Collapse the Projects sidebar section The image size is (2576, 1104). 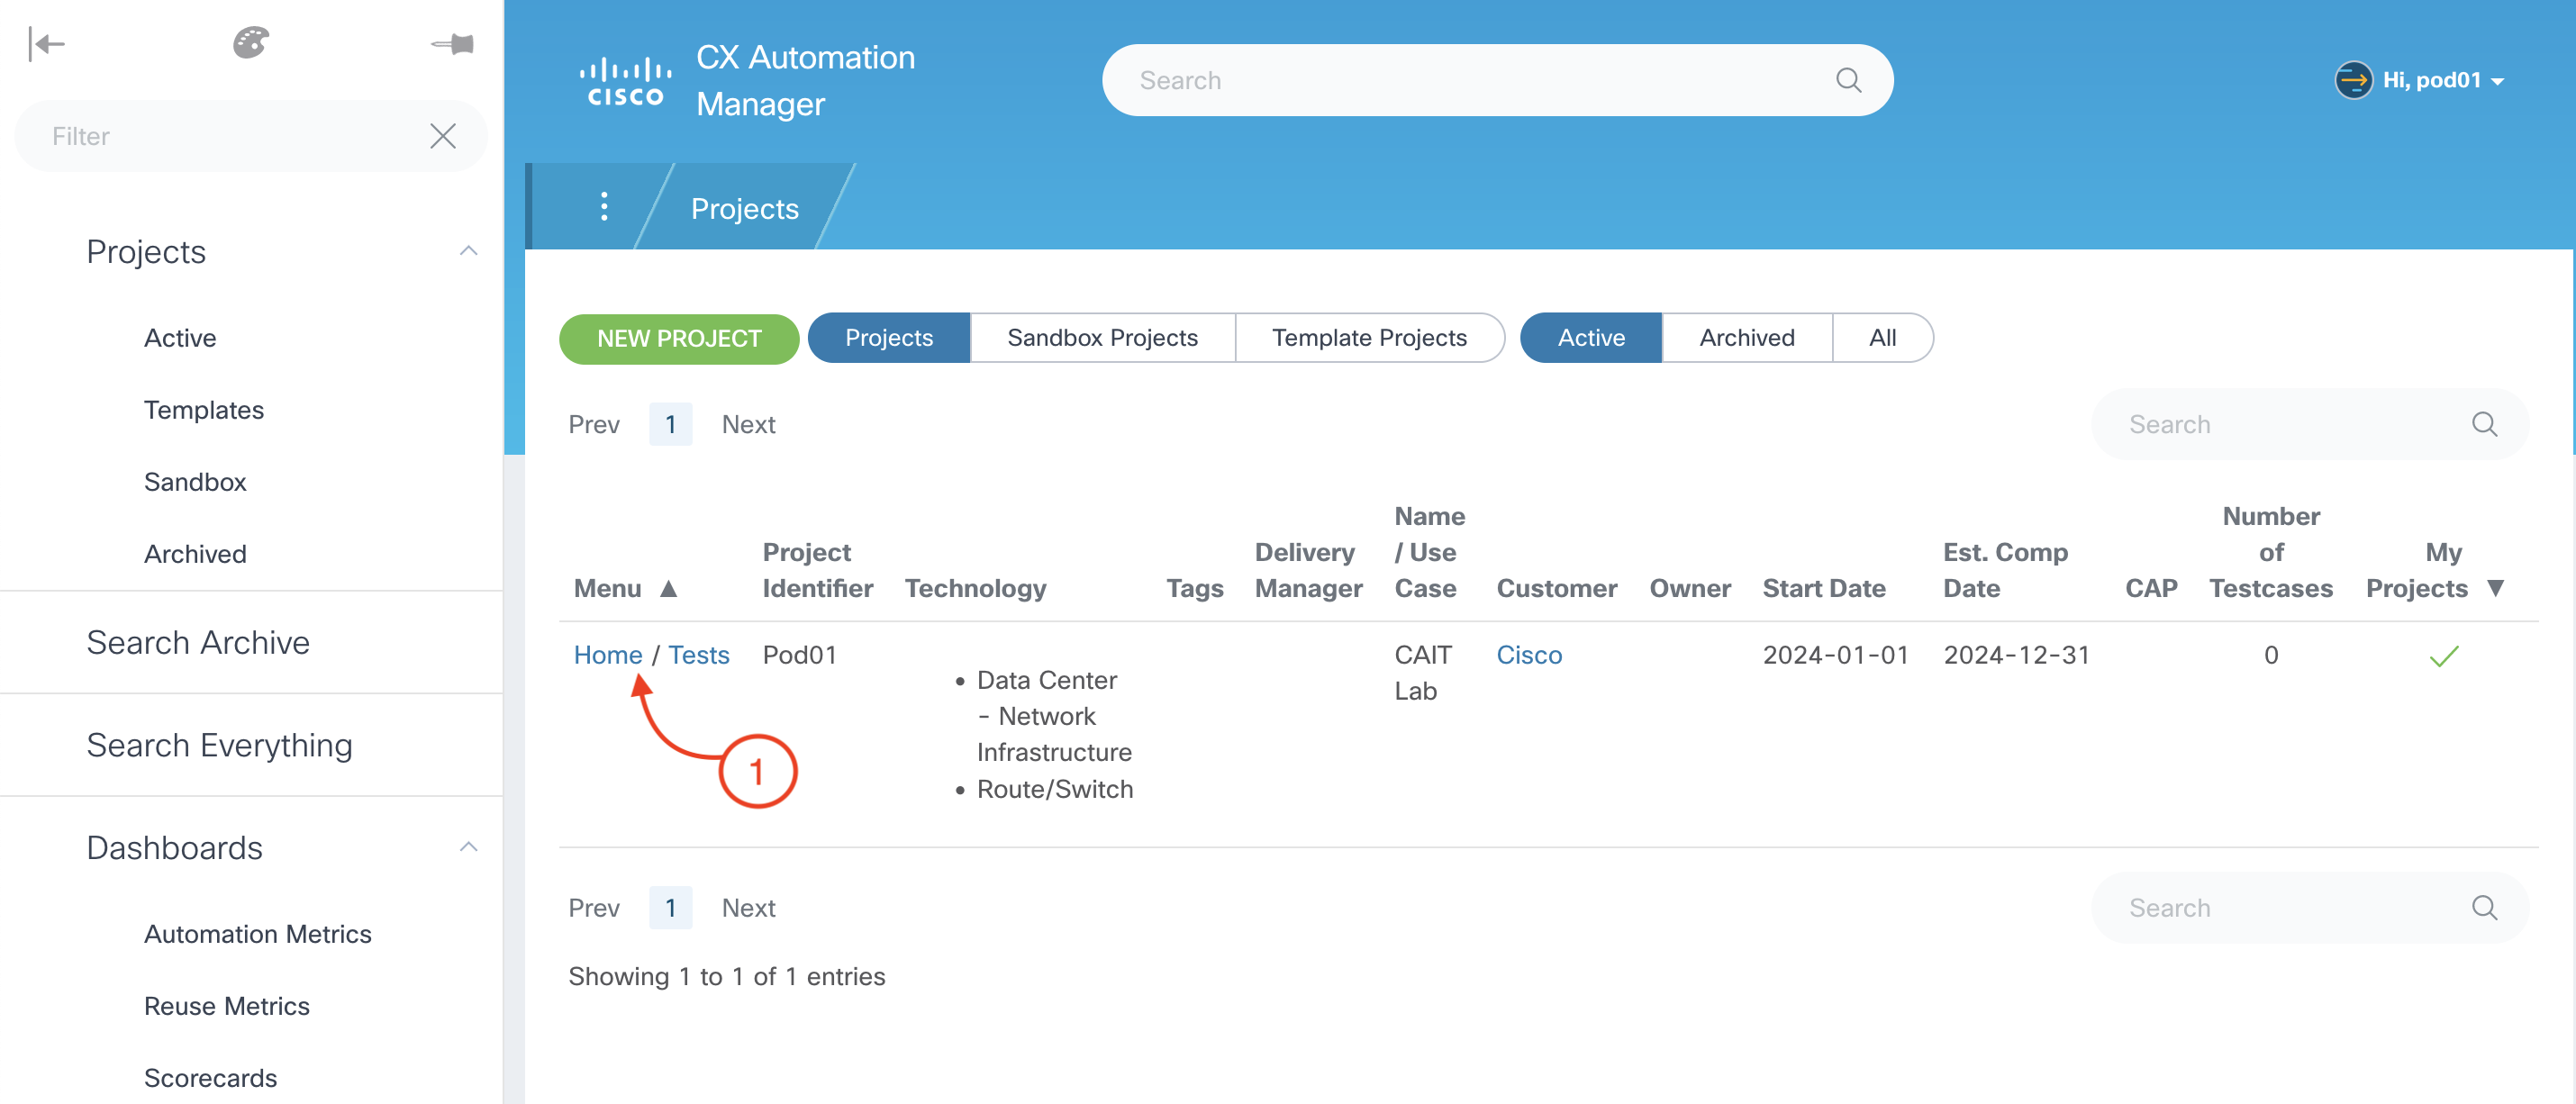[x=468, y=251]
